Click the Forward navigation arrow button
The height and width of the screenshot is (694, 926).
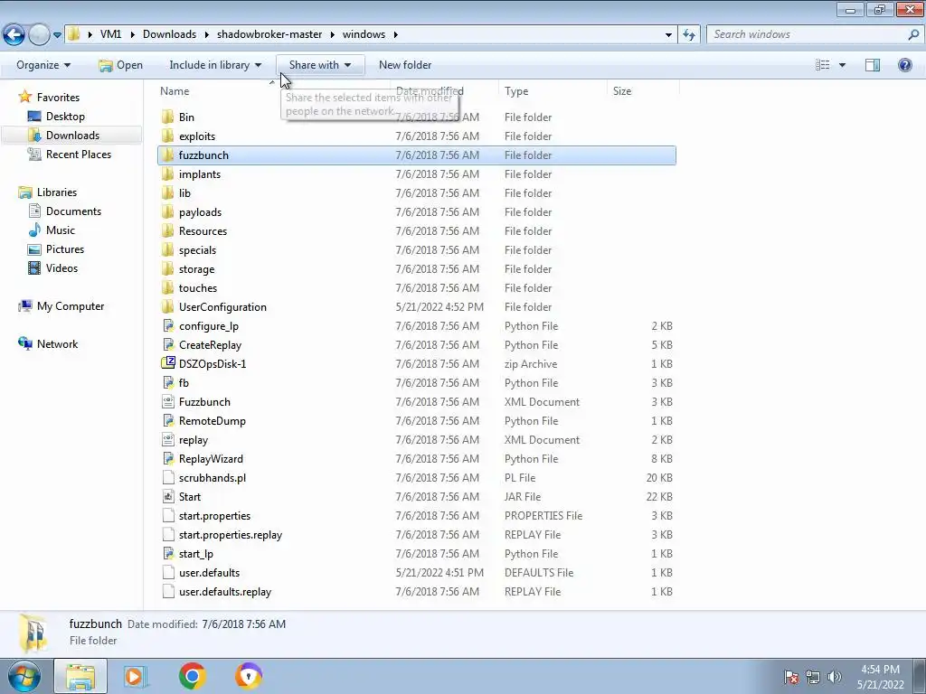pos(39,34)
